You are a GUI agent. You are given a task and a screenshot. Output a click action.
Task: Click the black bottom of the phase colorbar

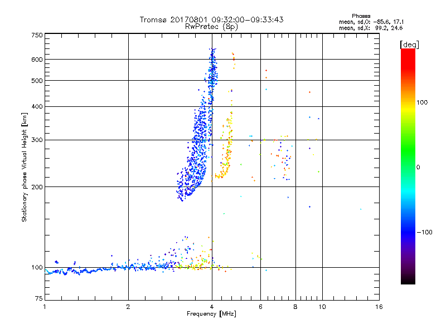(x=408, y=281)
